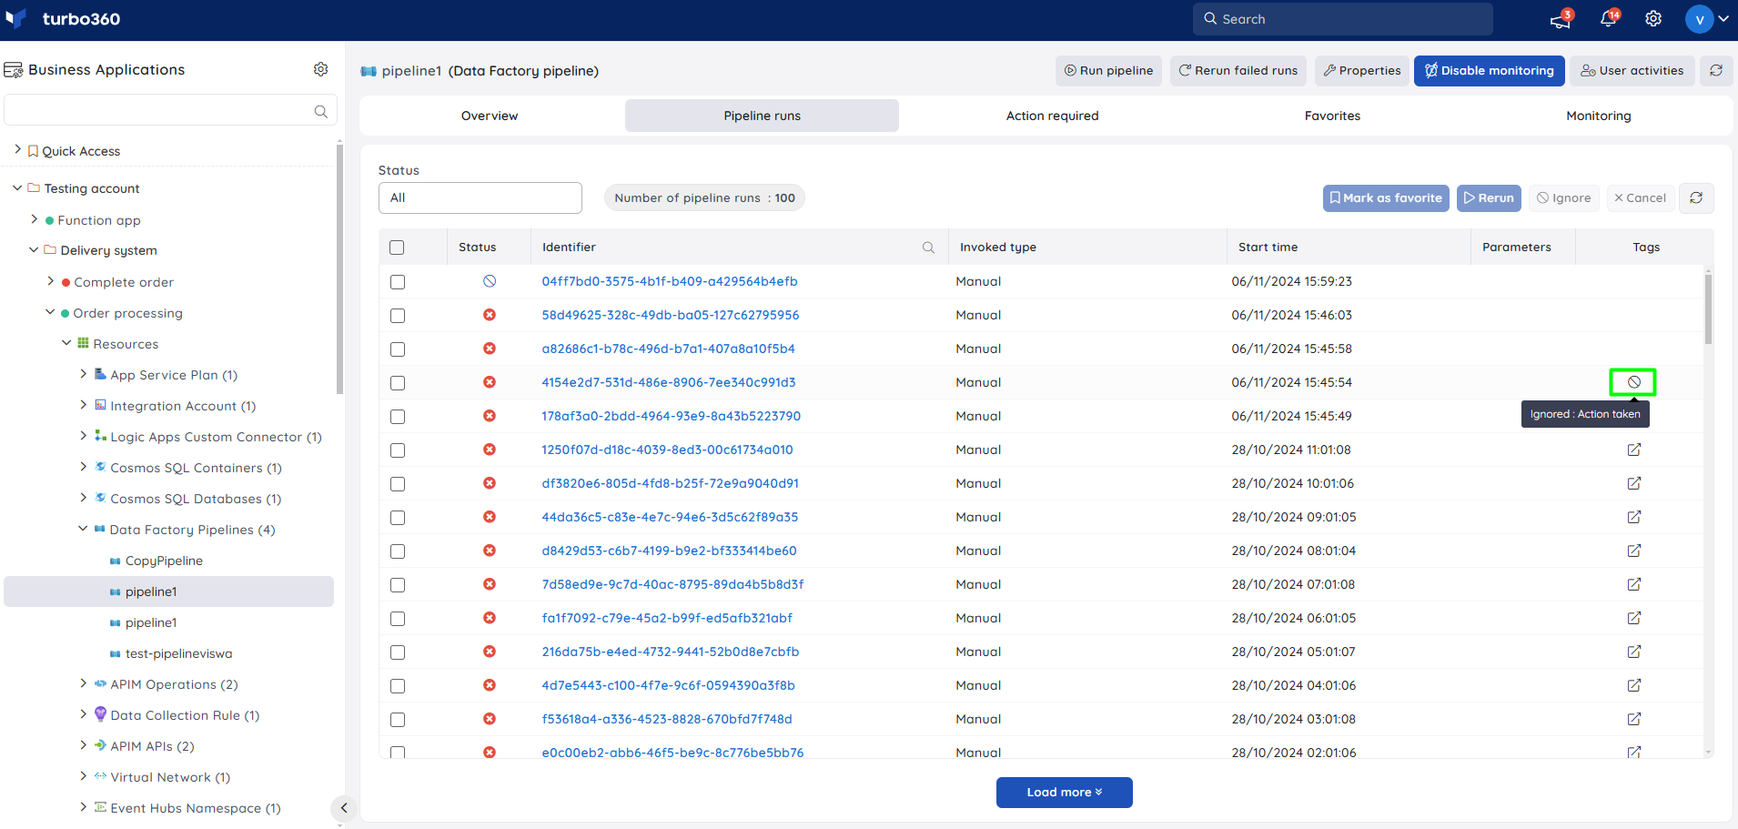Select checkbox for run df3820e6
The width and height of the screenshot is (1738, 829).
click(x=398, y=484)
